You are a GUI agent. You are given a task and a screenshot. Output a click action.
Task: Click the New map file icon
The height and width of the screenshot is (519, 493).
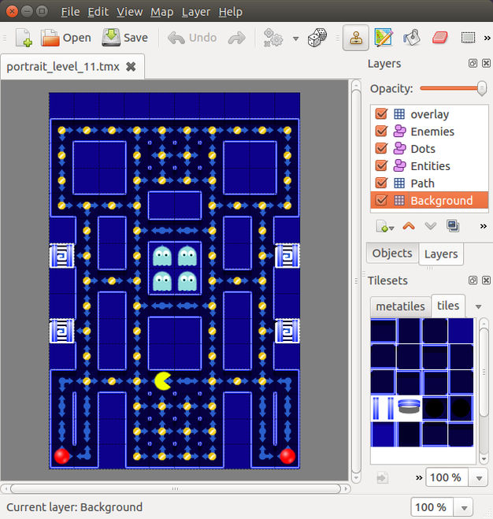24,38
